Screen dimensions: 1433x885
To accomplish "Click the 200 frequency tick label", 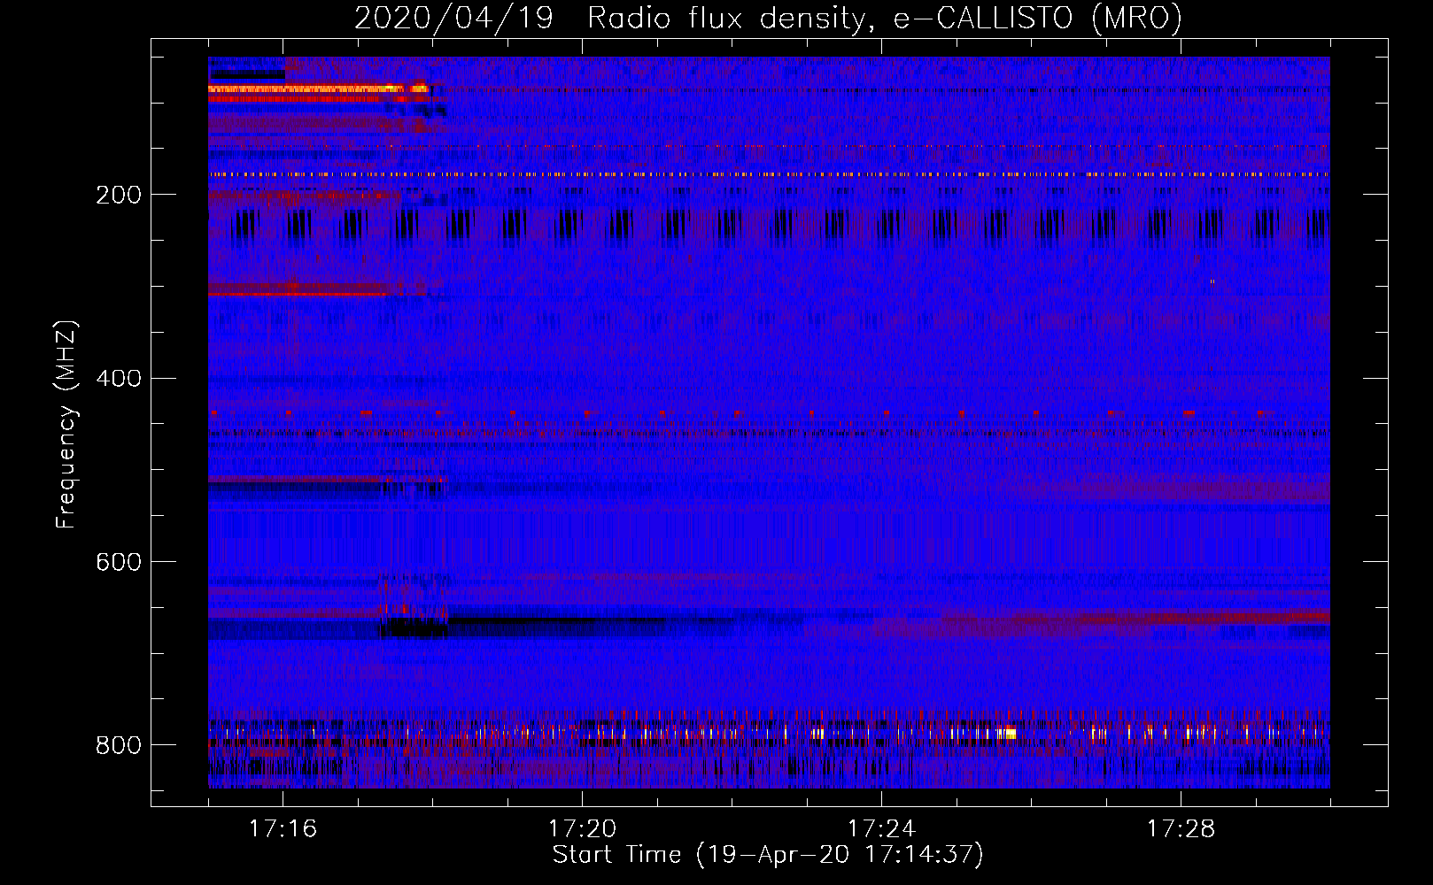I will 119,195.
